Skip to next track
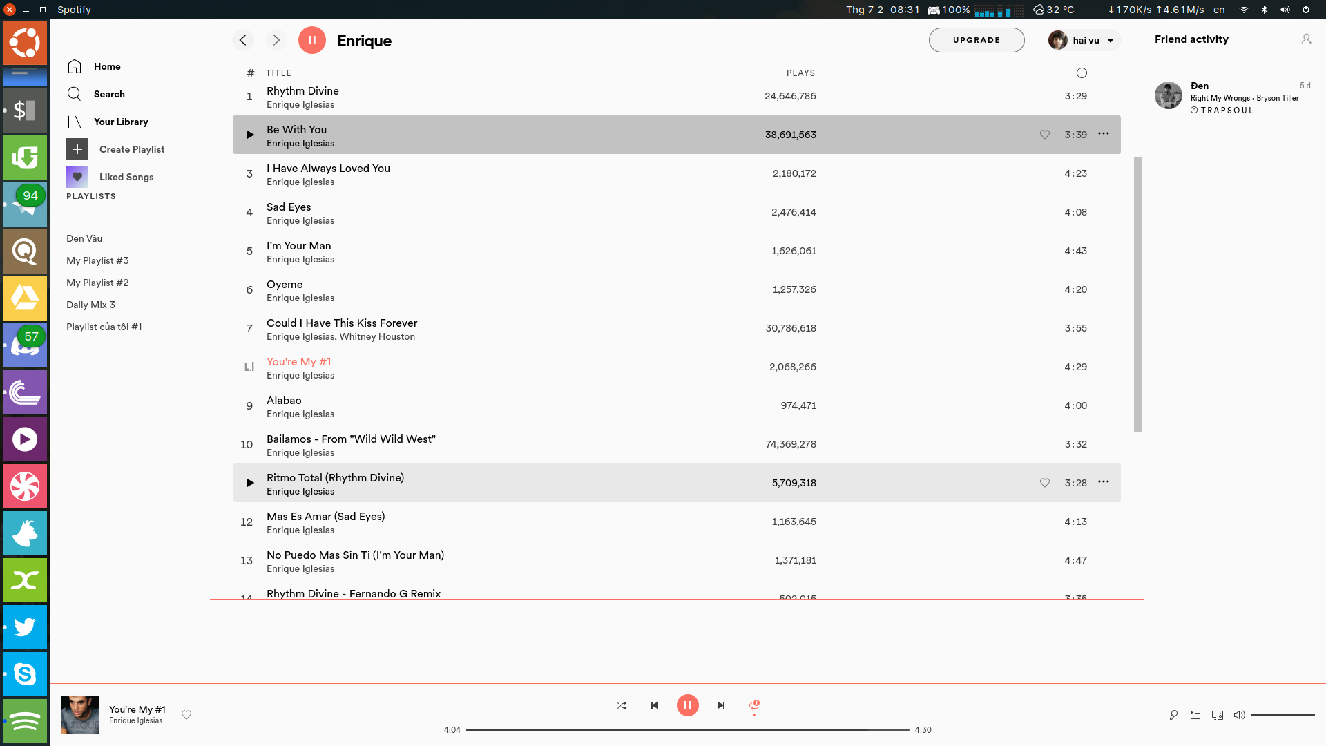1326x746 pixels. [x=721, y=705]
